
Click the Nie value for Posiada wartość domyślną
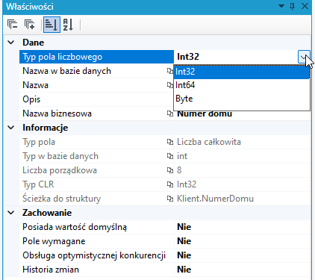[x=184, y=227]
